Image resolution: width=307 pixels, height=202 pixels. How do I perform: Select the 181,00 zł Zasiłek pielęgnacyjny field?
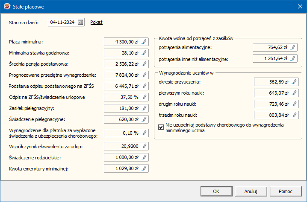(126, 108)
